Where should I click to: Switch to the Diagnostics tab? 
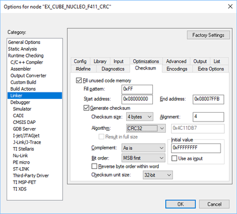(x=113, y=69)
